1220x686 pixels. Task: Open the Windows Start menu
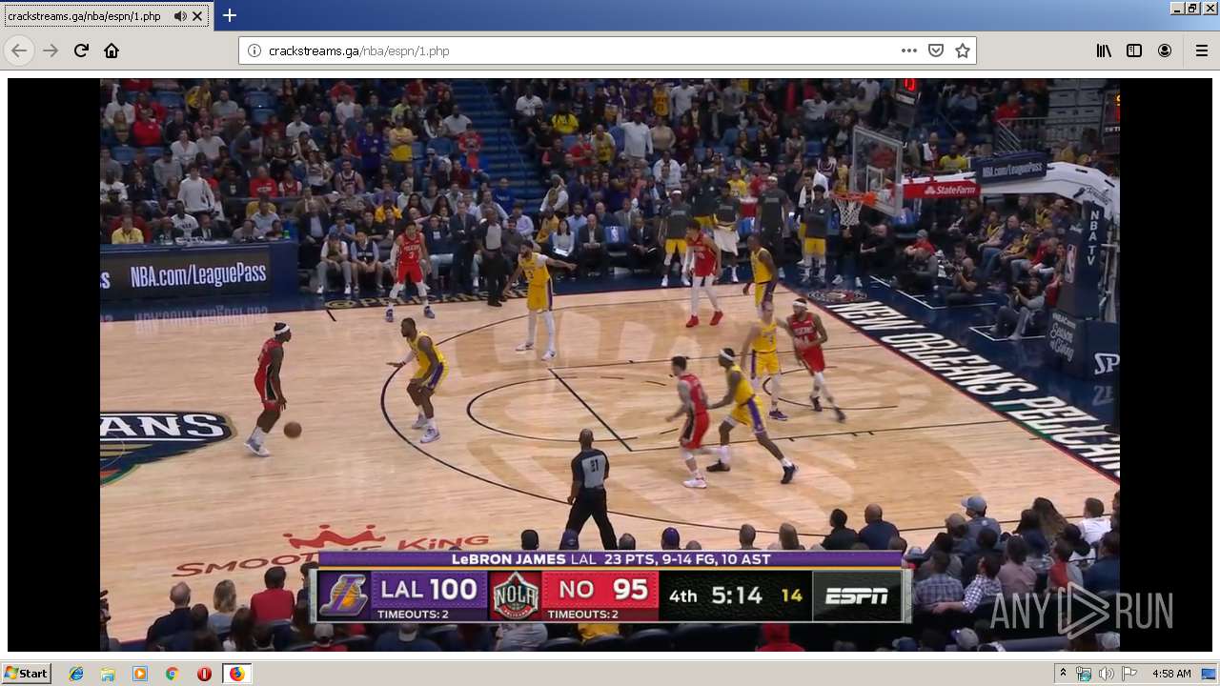tap(26, 673)
